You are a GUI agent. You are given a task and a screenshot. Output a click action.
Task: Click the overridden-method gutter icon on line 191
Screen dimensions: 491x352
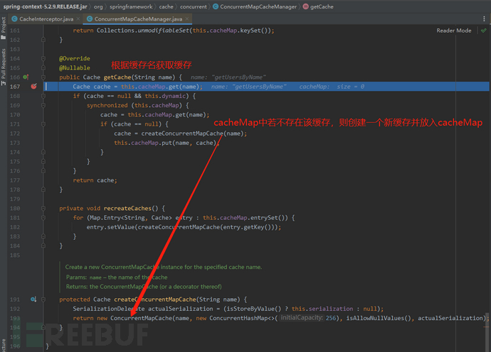click(33, 299)
